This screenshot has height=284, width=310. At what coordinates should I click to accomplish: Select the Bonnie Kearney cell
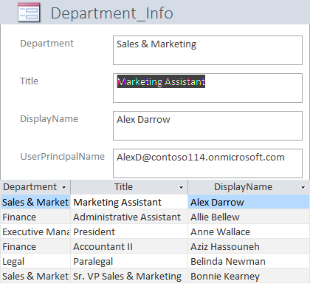[249, 276]
